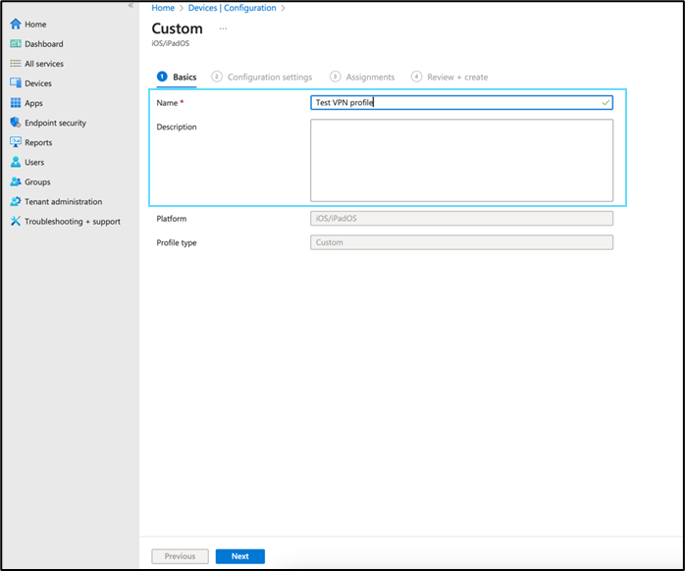Image resolution: width=685 pixels, height=571 pixels.
Task: Click the Troubleshooting + support wrench icon
Action: (x=16, y=221)
